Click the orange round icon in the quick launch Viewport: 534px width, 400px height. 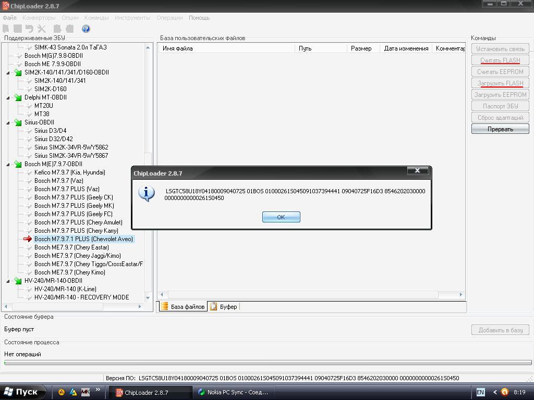point(62,392)
